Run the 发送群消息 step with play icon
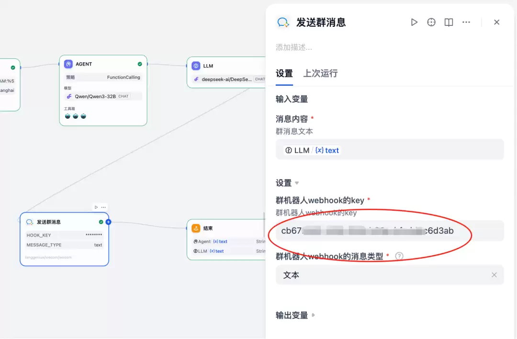This screenshot has height=339, width=517. click(414, 22)
